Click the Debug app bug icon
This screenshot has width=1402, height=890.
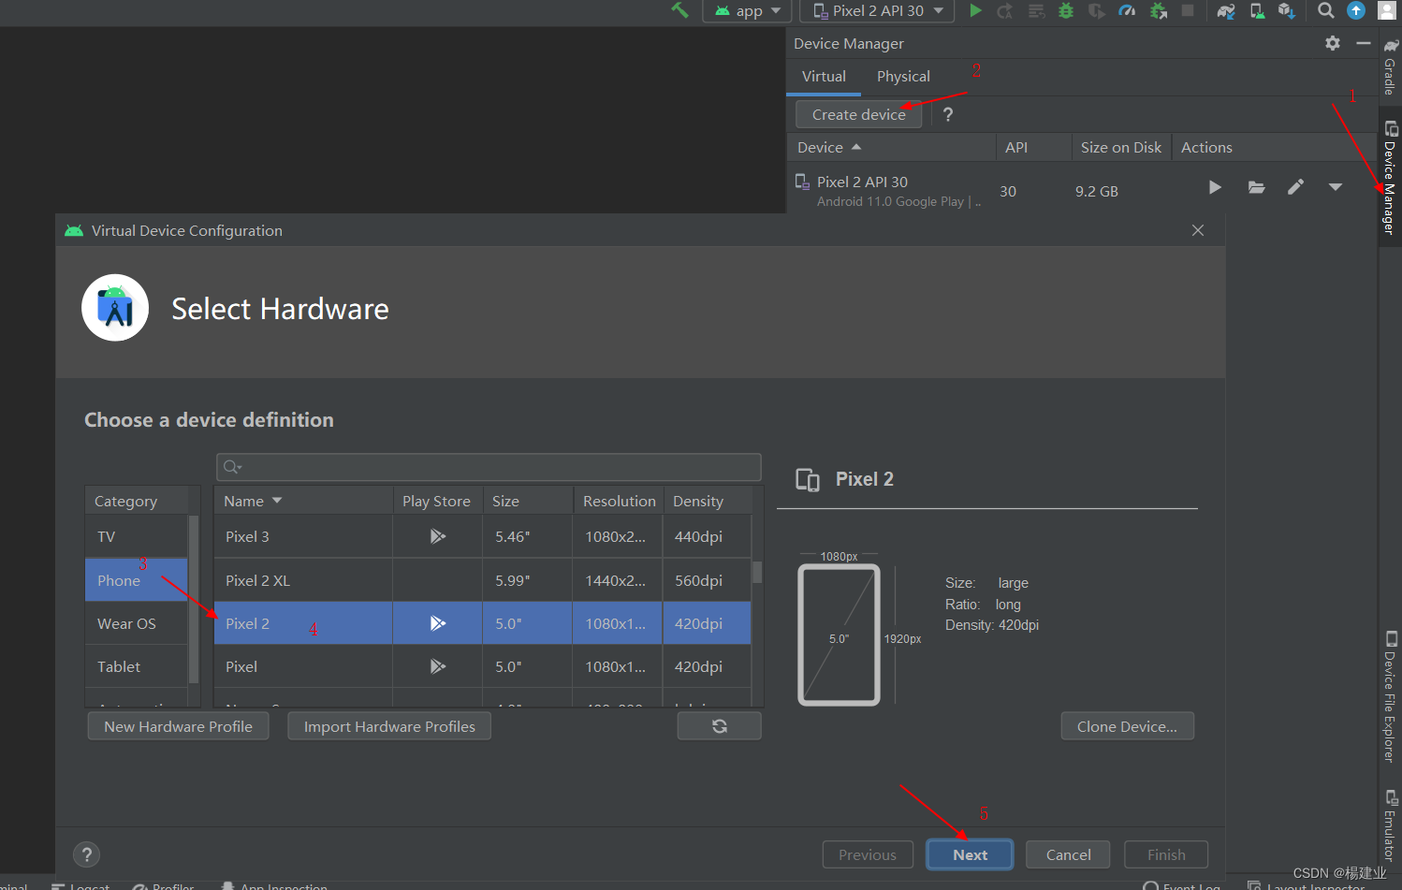tap(1066, 10)
